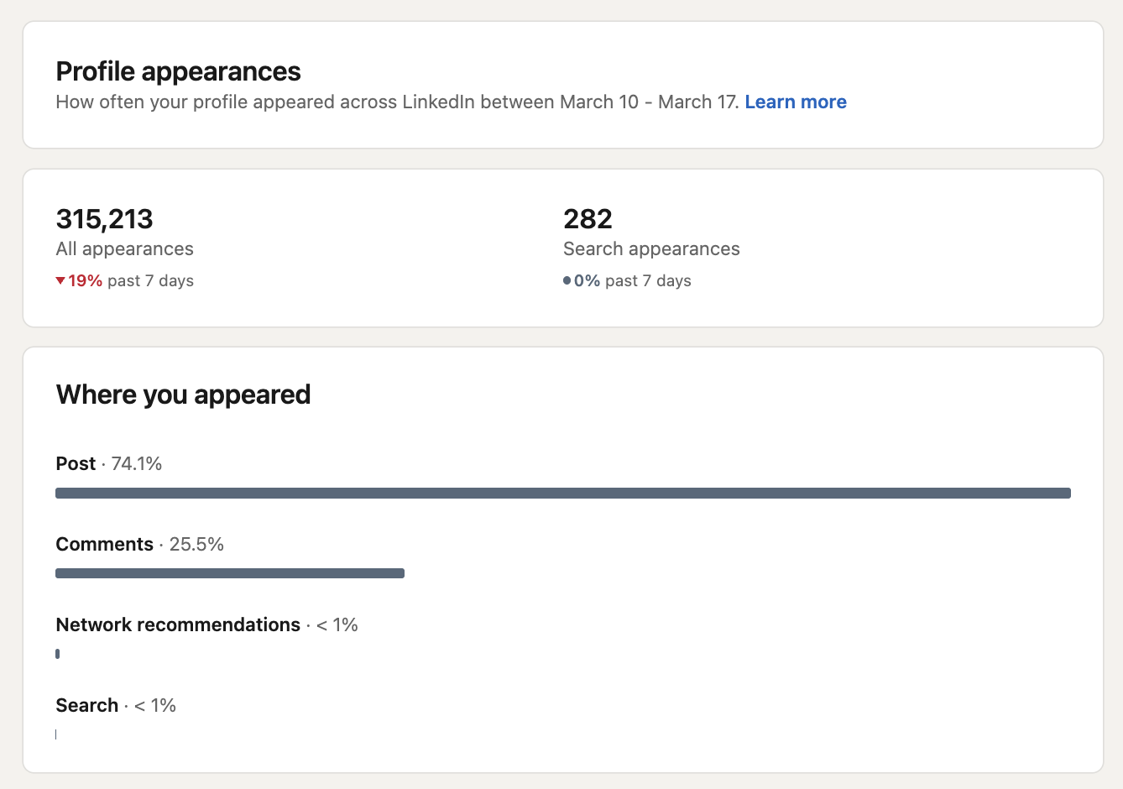Image resolution: width=1123 pixels, height=789 pixels.
Task: Click the Search category label
Action: 86,705
